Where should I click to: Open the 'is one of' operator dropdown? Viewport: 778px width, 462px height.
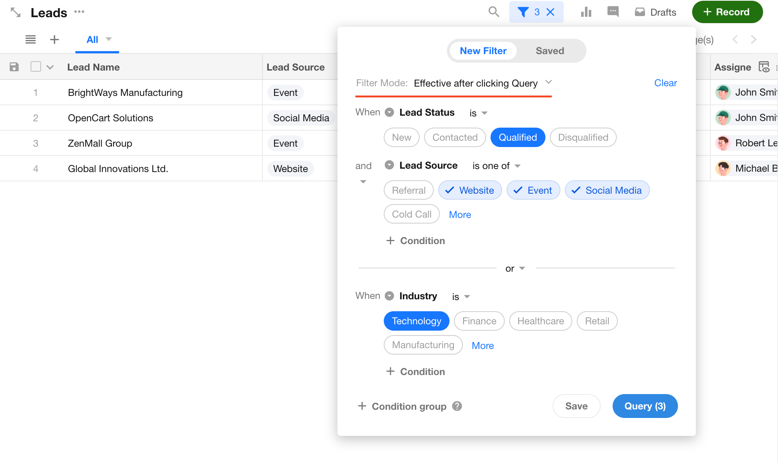point(496,166)
